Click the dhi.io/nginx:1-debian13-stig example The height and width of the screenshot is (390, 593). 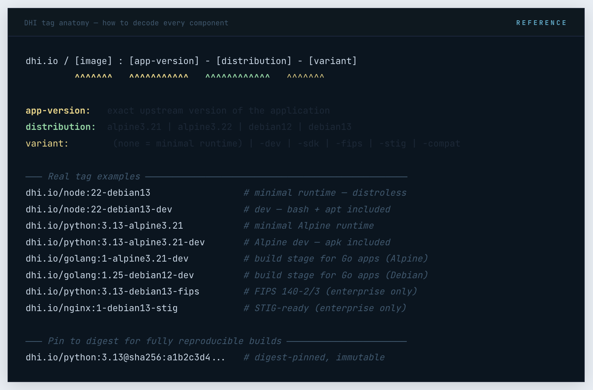(x=101, y=308)
